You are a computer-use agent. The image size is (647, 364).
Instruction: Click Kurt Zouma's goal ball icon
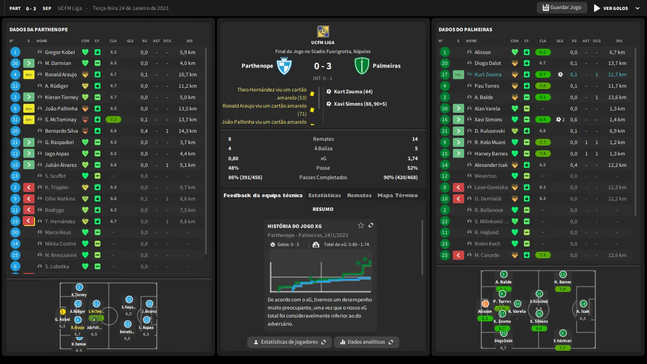[560, 74]
